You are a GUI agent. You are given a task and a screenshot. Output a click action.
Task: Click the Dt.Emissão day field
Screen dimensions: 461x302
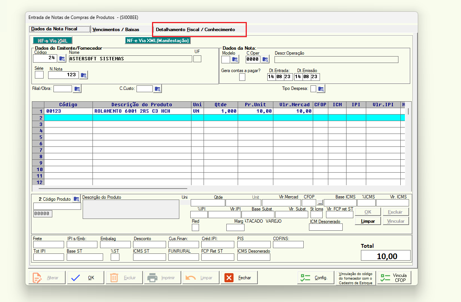point(298,77)
